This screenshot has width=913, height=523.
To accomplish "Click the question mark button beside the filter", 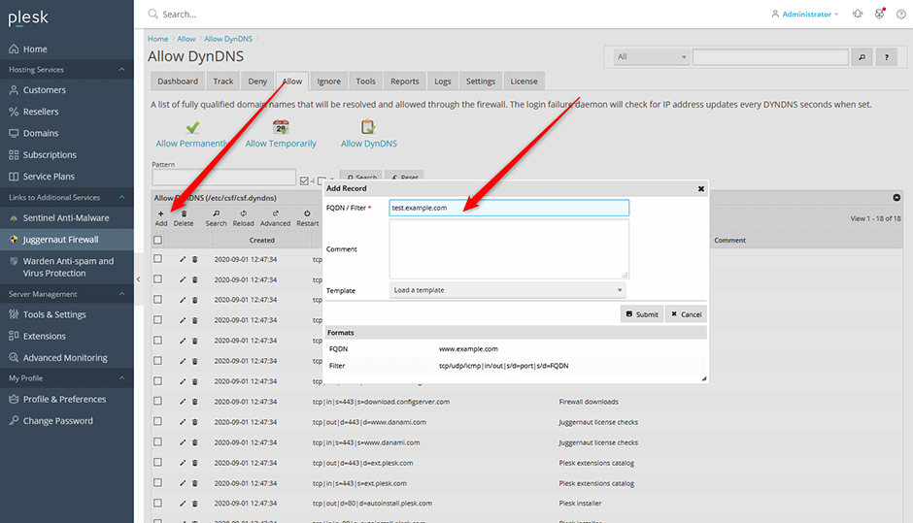I will pyautogui.click(x=887, y=57).
